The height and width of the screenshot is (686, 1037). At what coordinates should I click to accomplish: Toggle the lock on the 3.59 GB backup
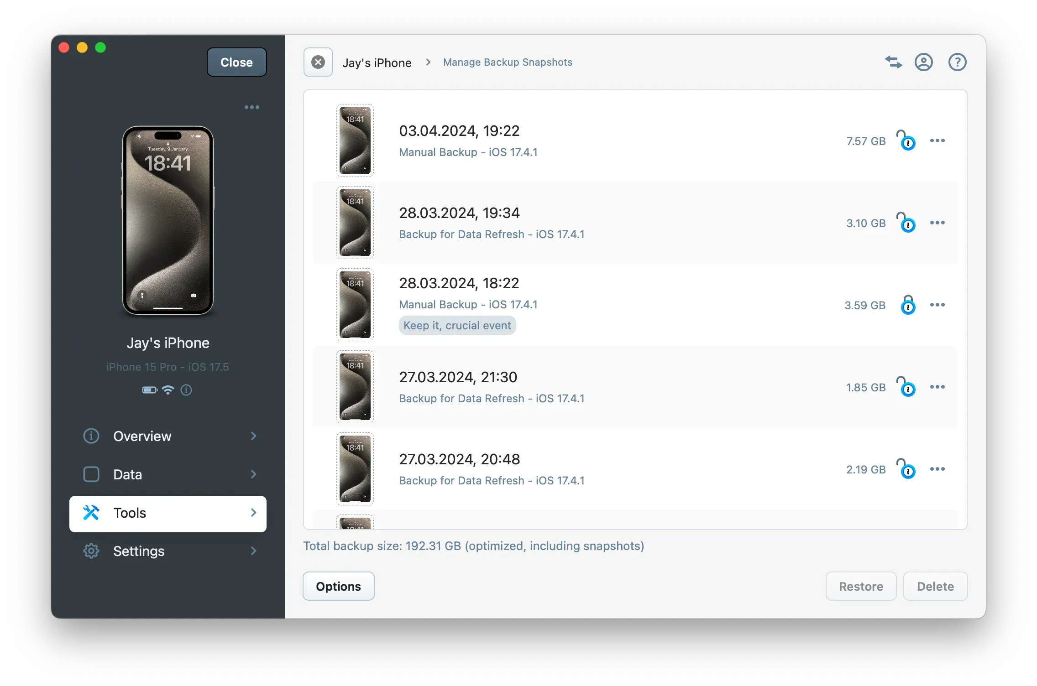click(907, 305)
